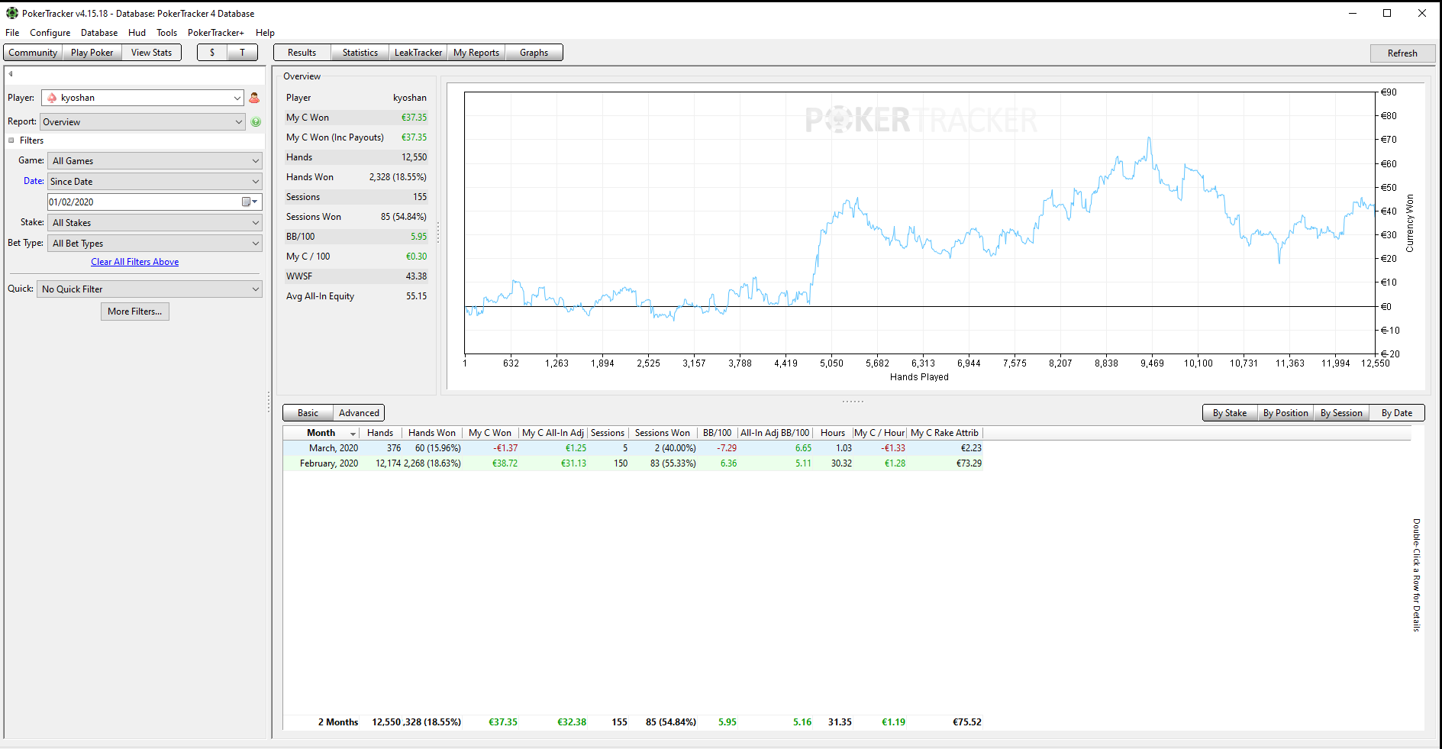Viewport: 1442px width, 749px height.
Task: Collapse the left sidebar with the small arrow
Action: coord(11,74)
